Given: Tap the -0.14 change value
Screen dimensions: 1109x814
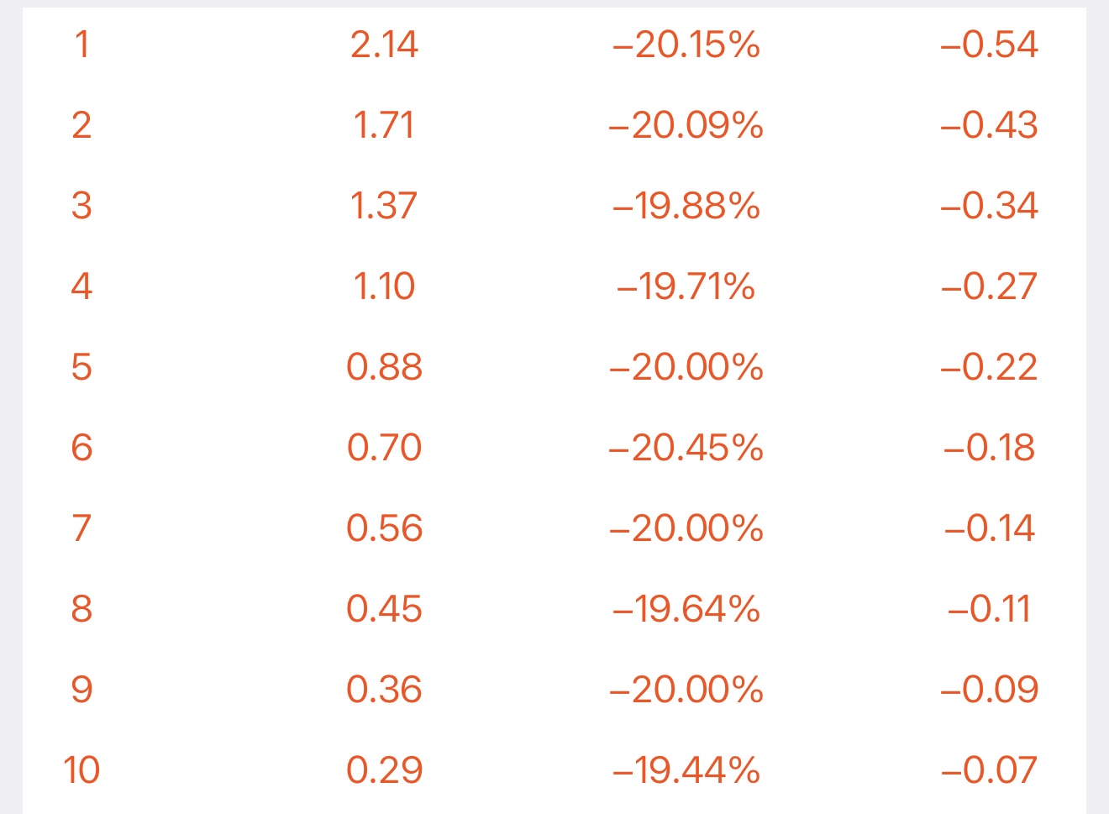Looking at the screenshot, I should [x=989, y=528].
